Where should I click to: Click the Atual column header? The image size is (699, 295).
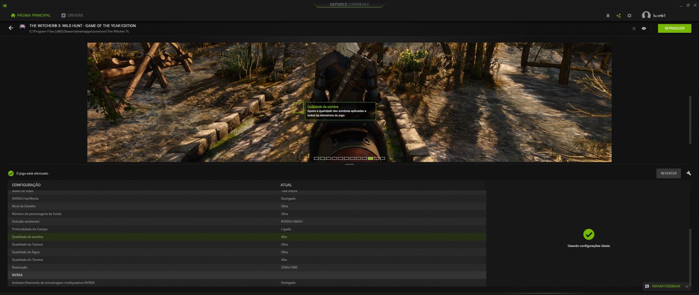(286, 185)
